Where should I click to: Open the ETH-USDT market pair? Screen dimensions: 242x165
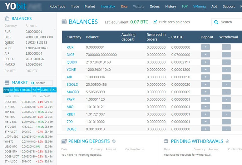11,132
